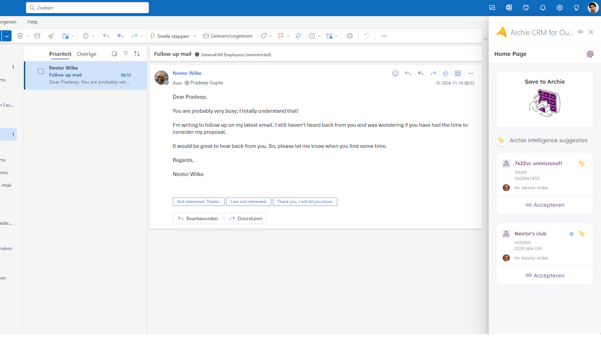Choose 'Thank you, I will let you know.' reply
The height and width of the screenshot is (338, 601).
pos(305,202)
